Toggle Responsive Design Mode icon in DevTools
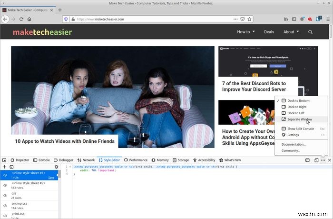333x219 pixels. [316, 160]
